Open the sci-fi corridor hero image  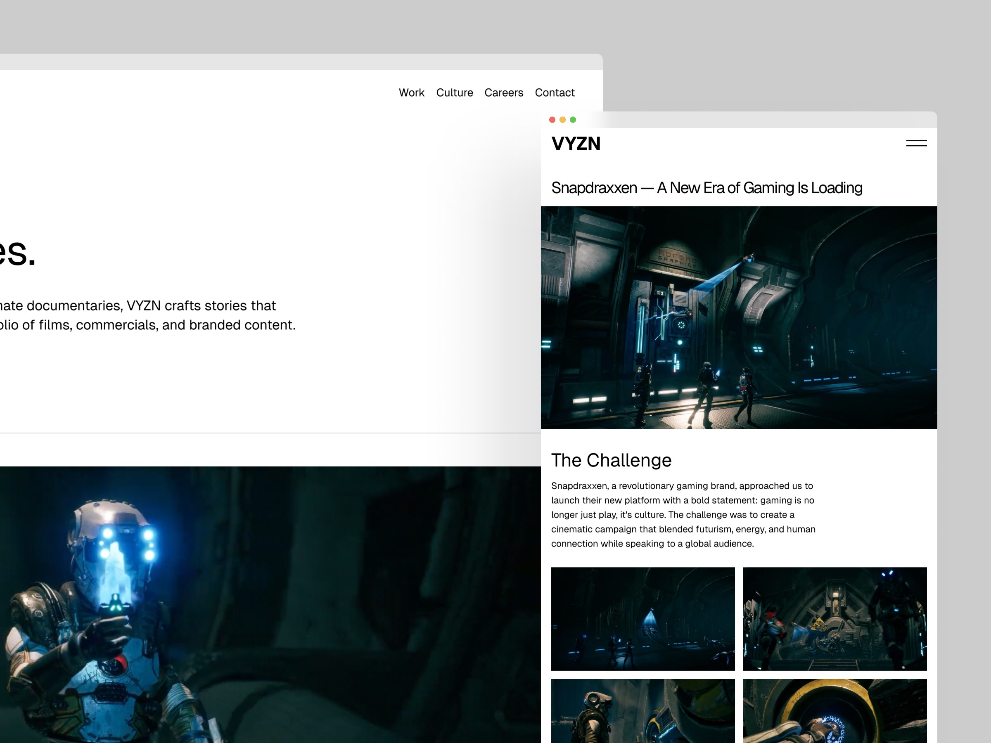(x=738, y=317)
